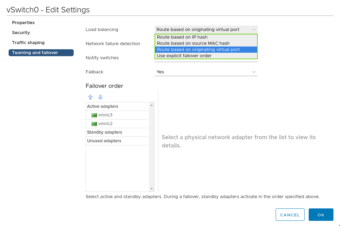
Task: Open the Traffic shaping section
Action: (x=28, y=43)
